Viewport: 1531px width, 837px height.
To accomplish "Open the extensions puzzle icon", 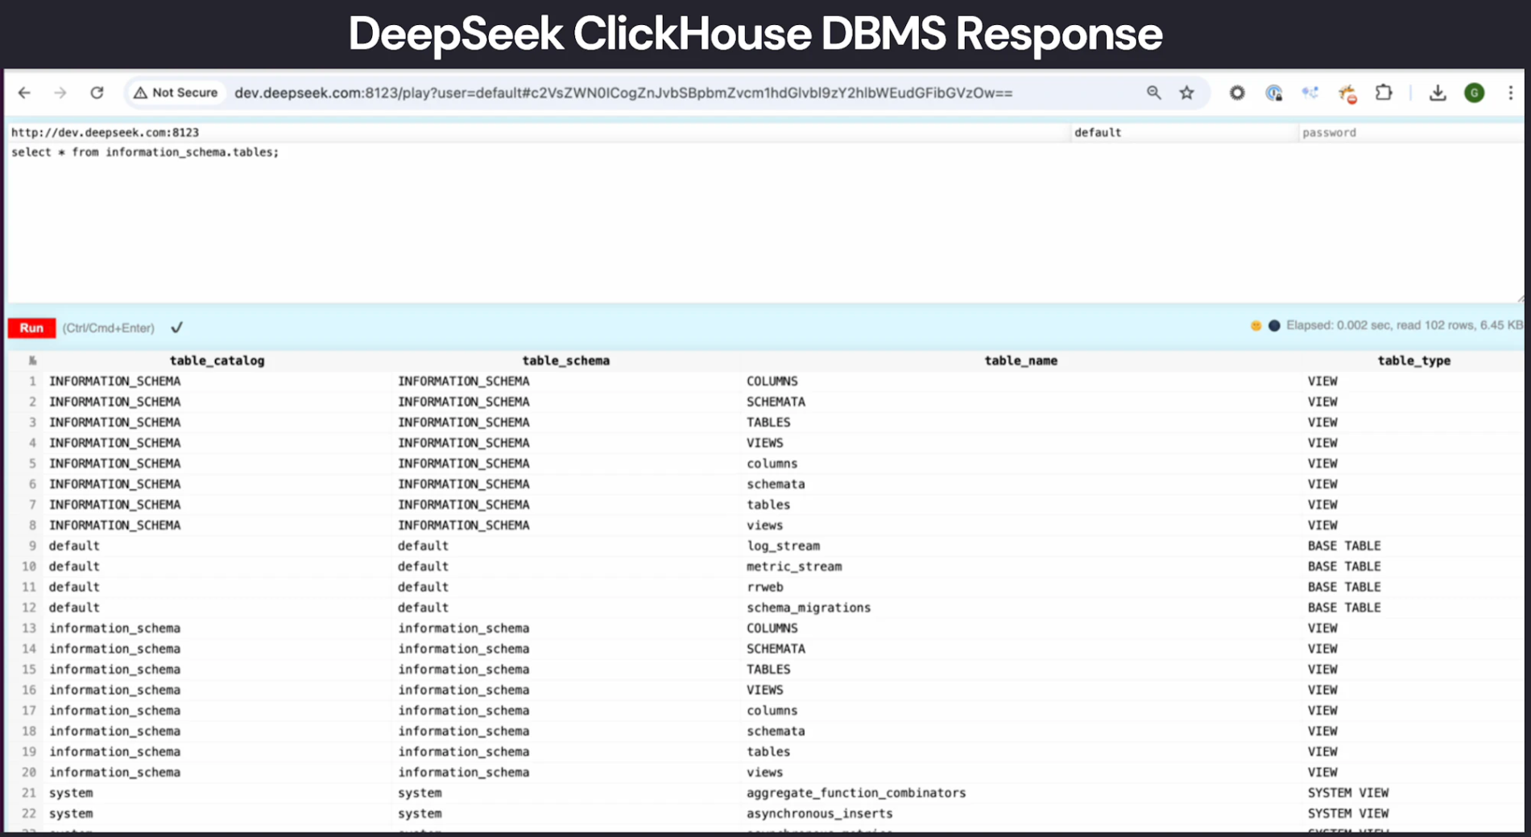I will tap(1384, 93).
